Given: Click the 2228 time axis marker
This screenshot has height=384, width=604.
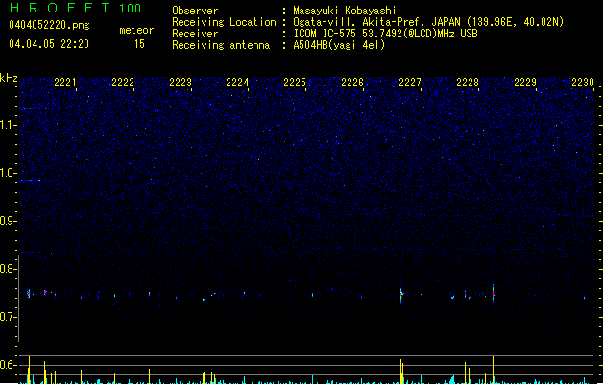Looking at the screenshot, I should click(x=468, y=83).
